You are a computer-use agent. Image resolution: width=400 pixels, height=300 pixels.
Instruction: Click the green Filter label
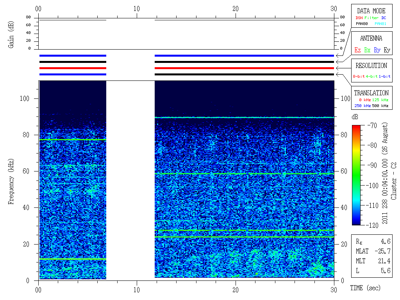pyautogui.click(x=371, y=18)
